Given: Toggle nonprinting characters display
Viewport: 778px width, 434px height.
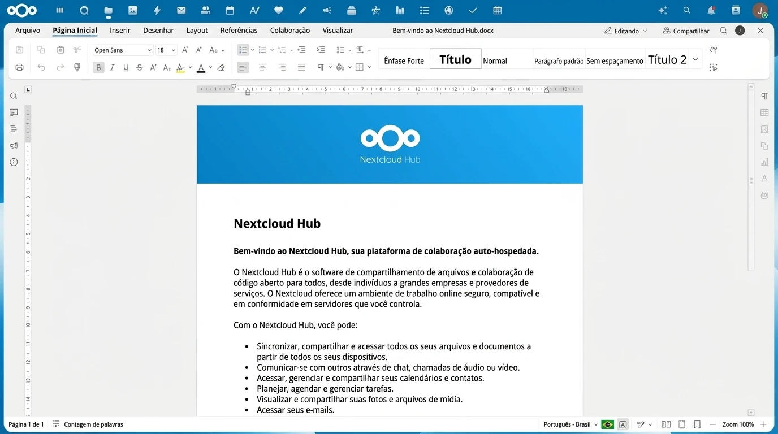Looking at the screenshot, I should click(x=321, y=67).
